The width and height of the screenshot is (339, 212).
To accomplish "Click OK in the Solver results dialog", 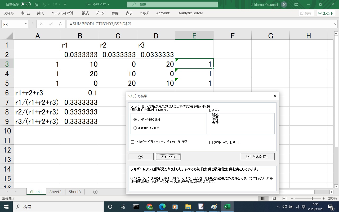I will pos(141,157).
